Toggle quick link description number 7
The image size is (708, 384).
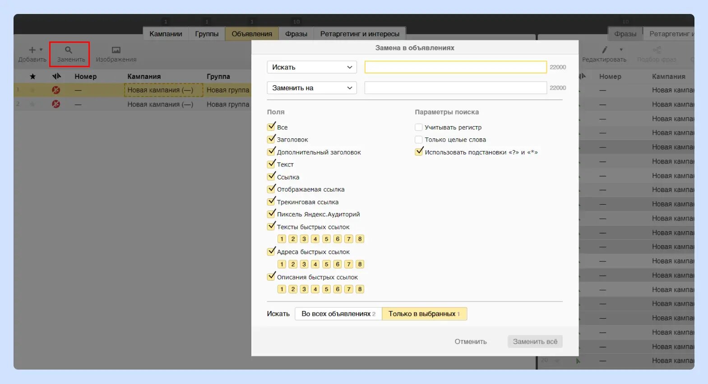coord(348,289)
